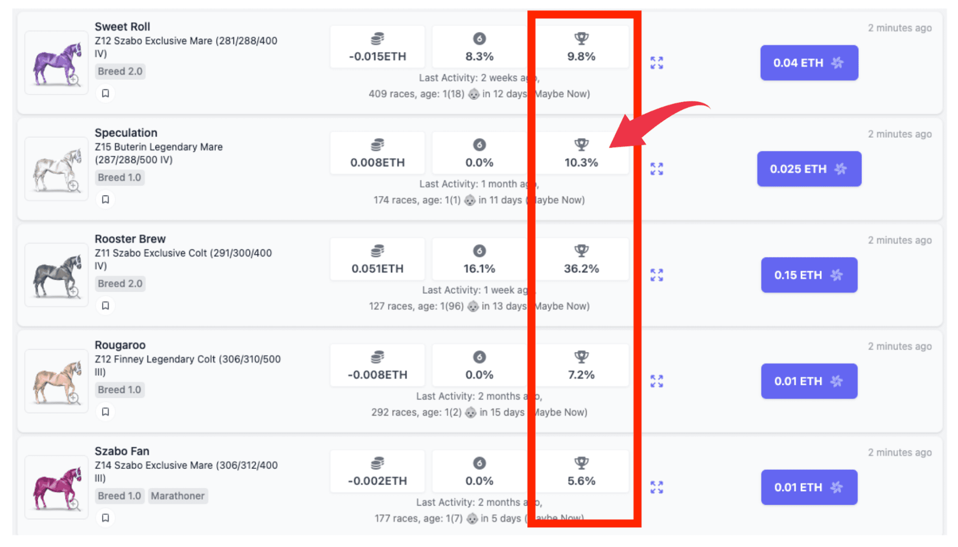Buy Rougaroo for 0.01 ETH
958x547 pixels.
coord(809,381)
